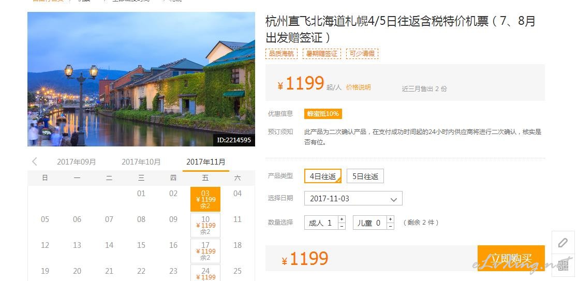Open the date dropdown 2017-11-03
The height and width of the screenshot is (281, 578).
[353, 198]
